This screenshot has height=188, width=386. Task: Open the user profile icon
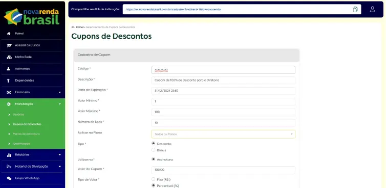coord(372,9)
